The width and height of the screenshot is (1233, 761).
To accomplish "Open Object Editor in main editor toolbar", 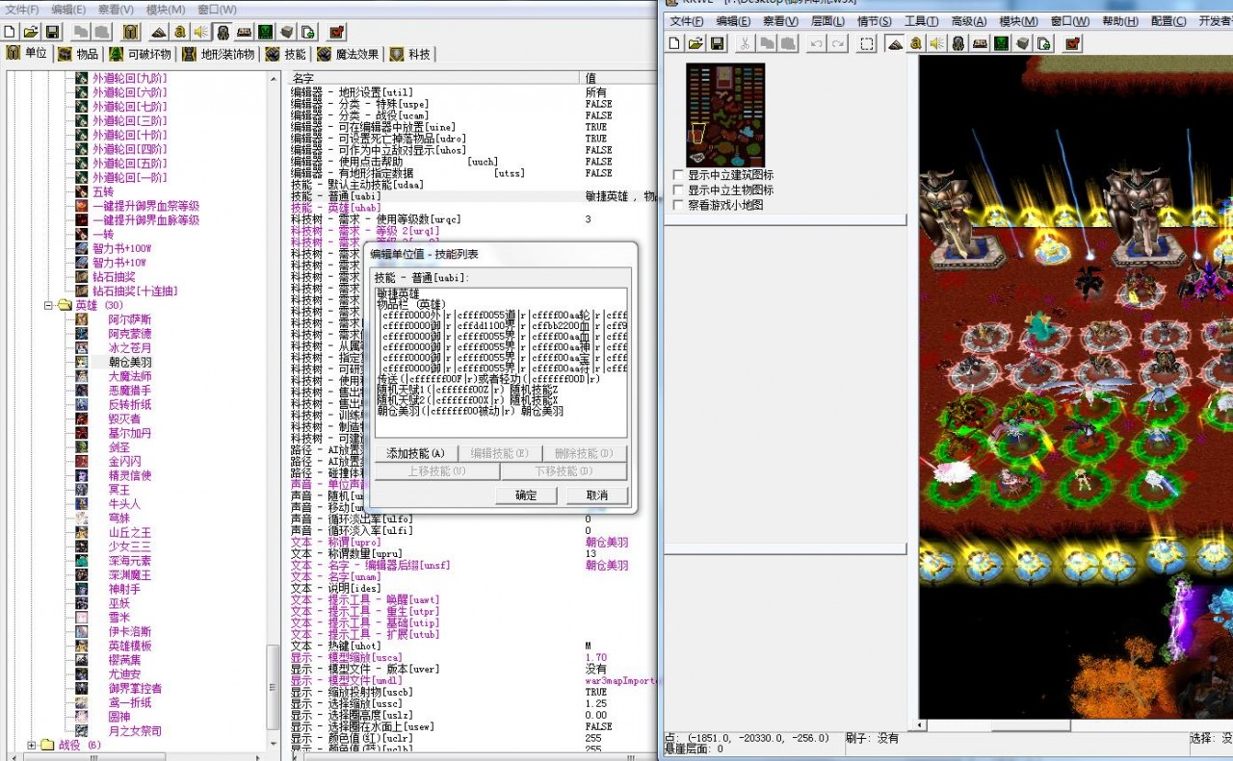I will 958,43.
